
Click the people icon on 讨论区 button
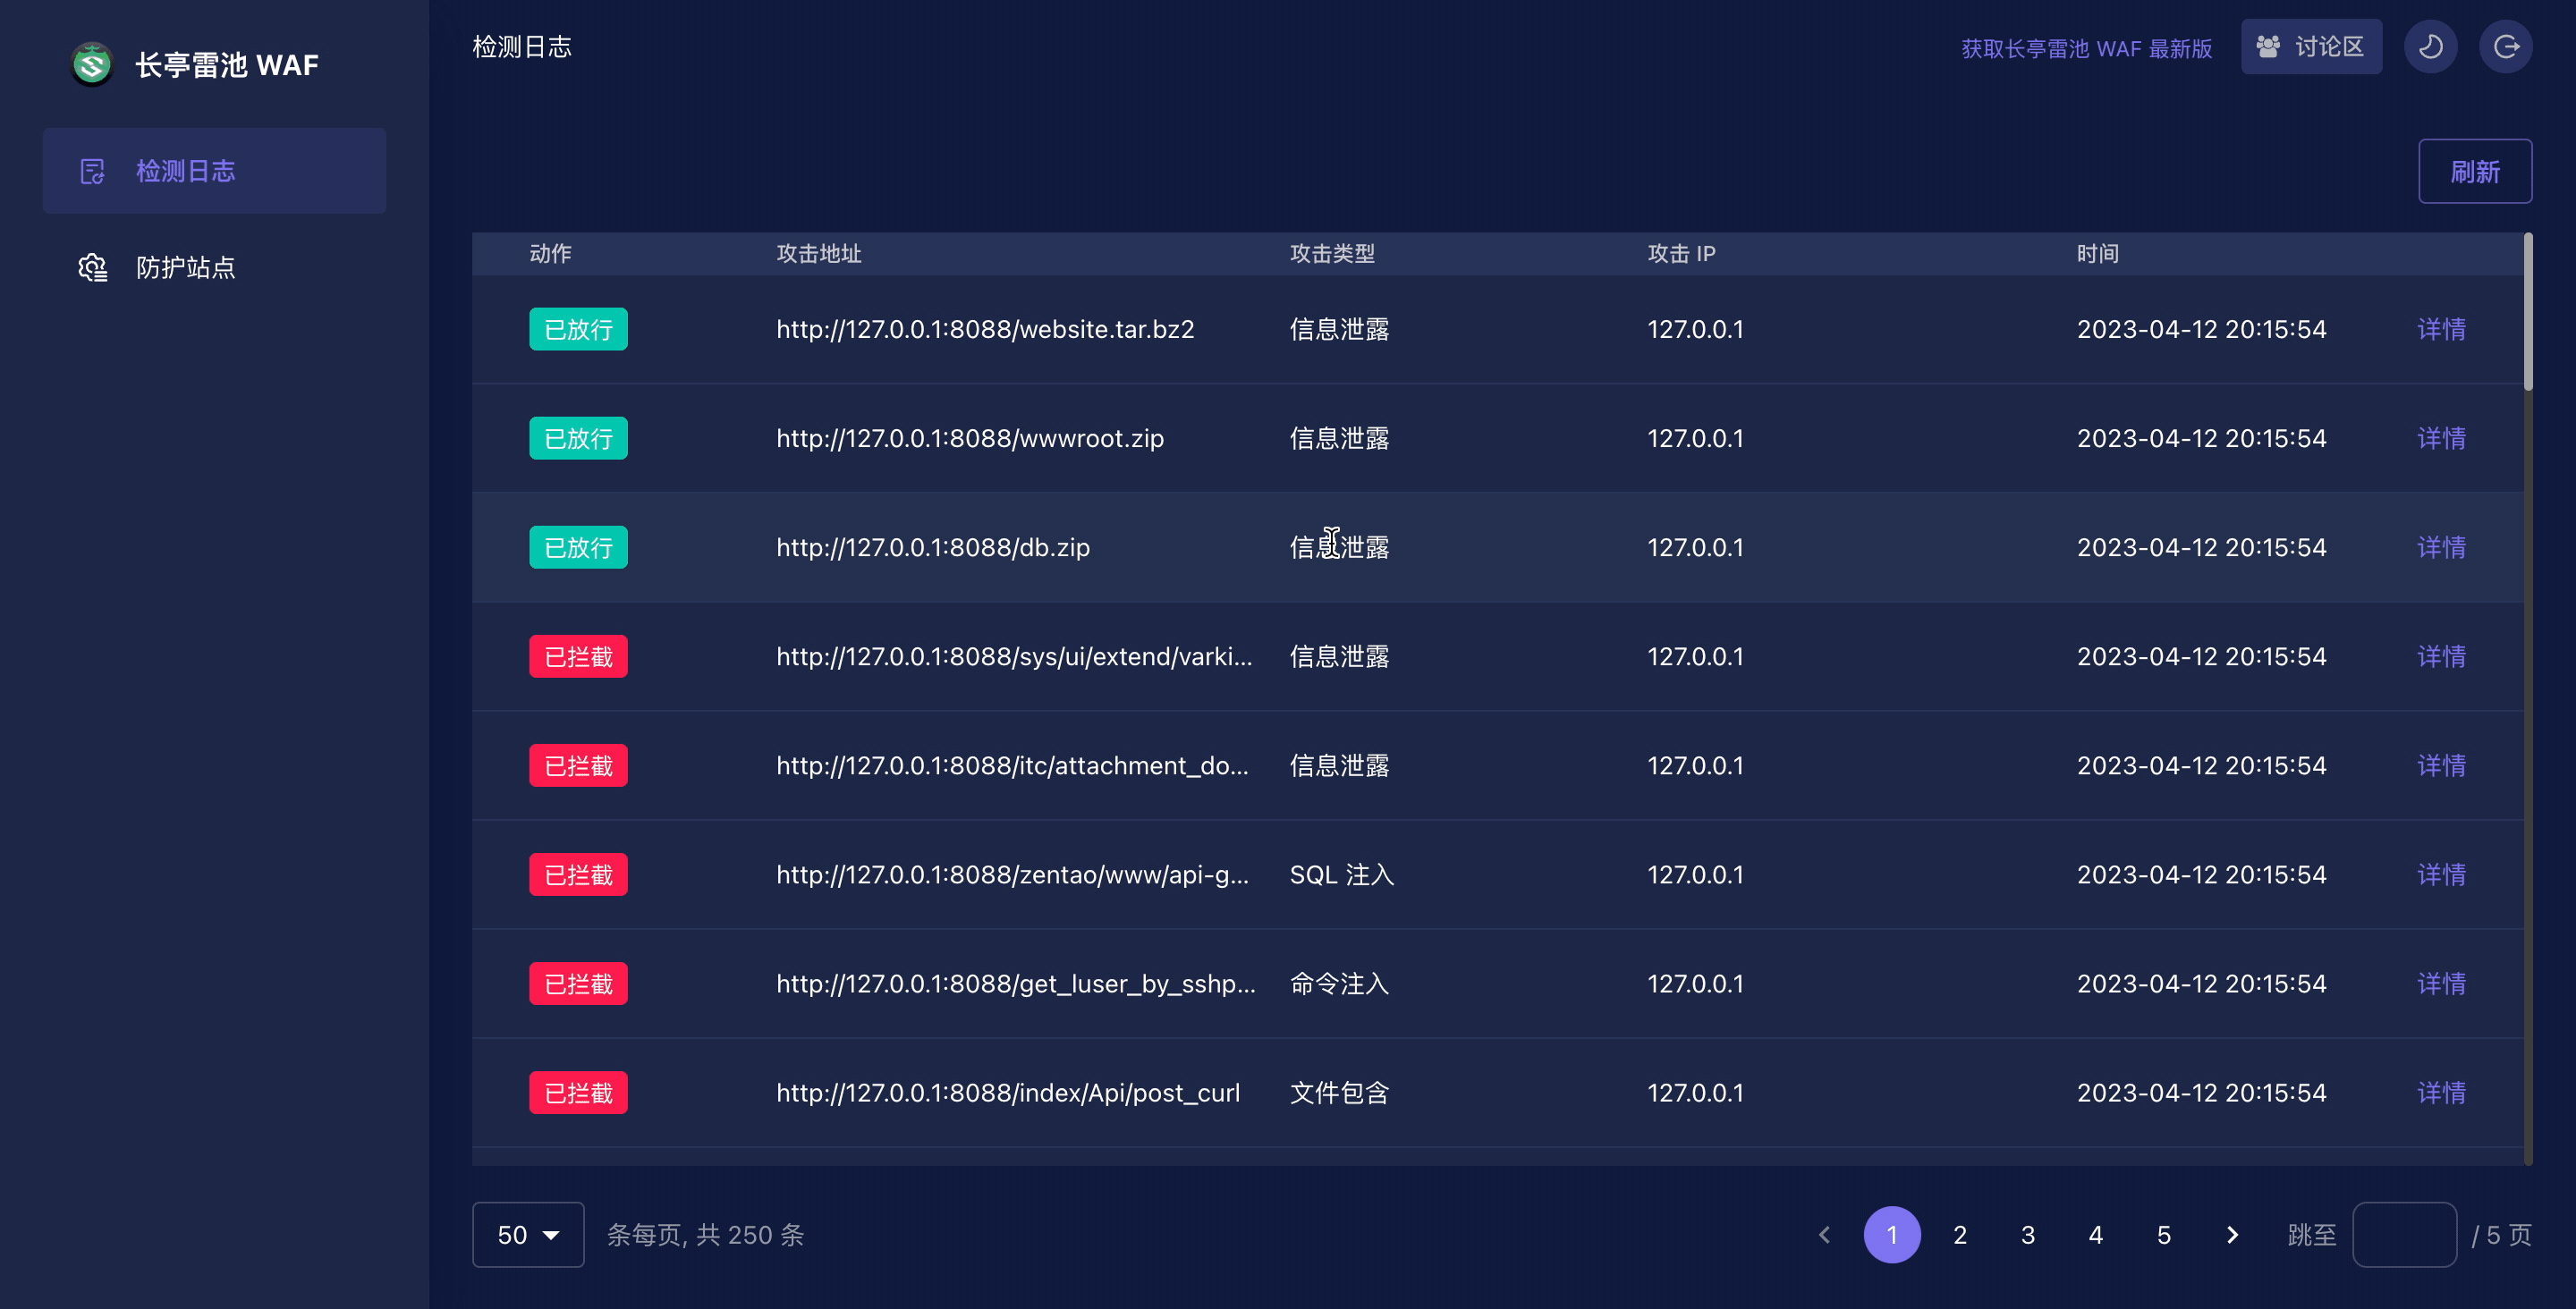coord(2268,47)
